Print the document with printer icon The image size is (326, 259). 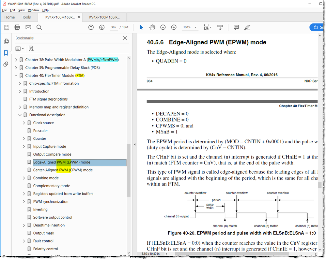[x=17, y=27]
